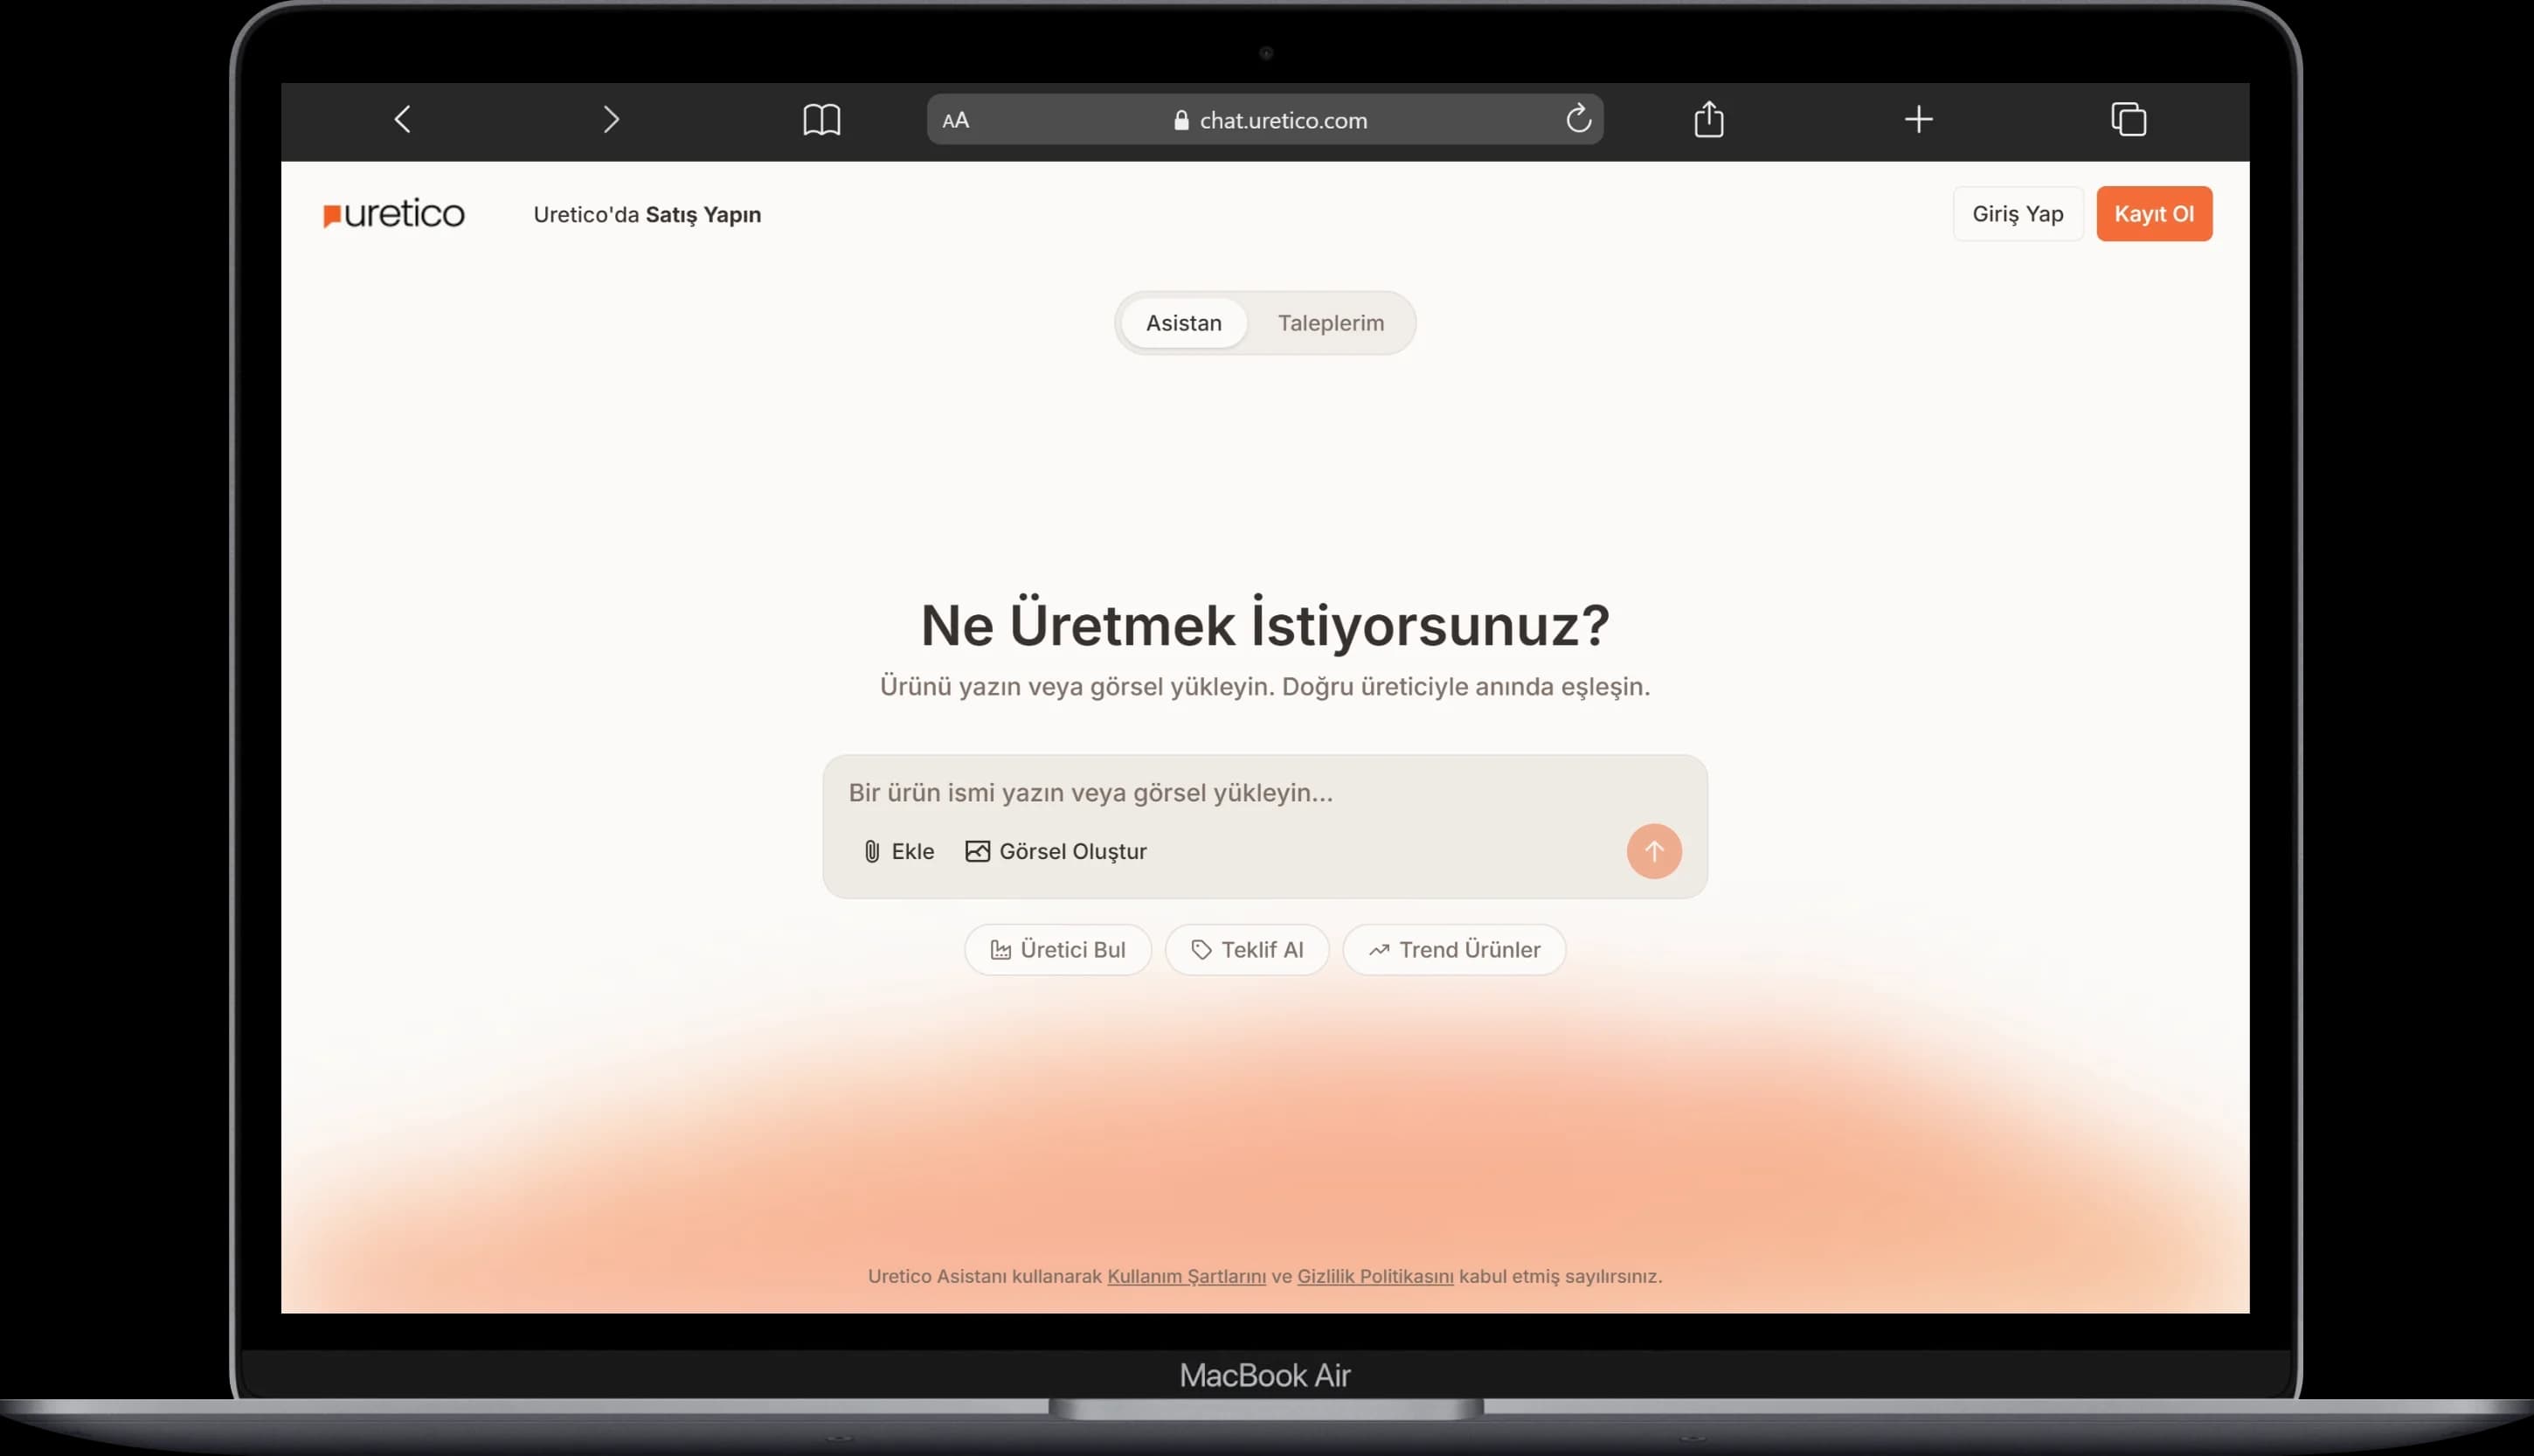Show all tabs overview icon

point(2129,119)
